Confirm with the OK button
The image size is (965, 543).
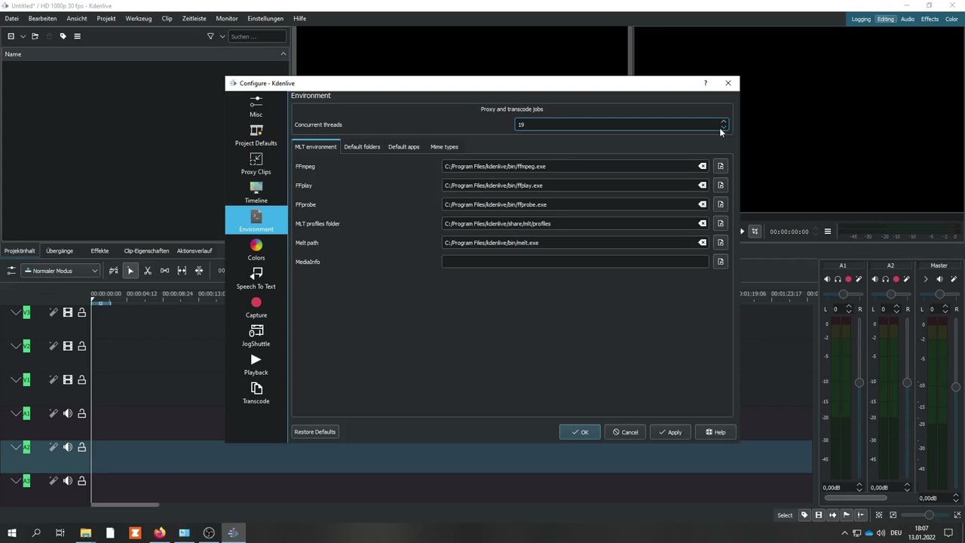click(x=580, y=432)
